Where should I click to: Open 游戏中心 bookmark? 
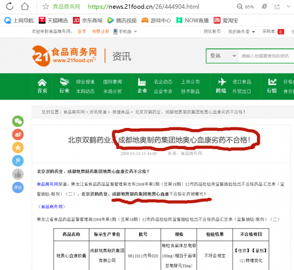click(156, 21)
